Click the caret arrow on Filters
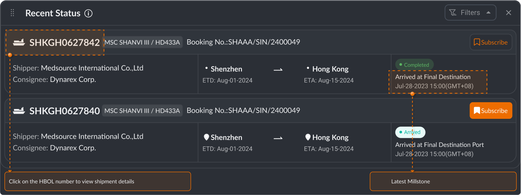This screenshot has width=521, height=195. tap(488, 13)
